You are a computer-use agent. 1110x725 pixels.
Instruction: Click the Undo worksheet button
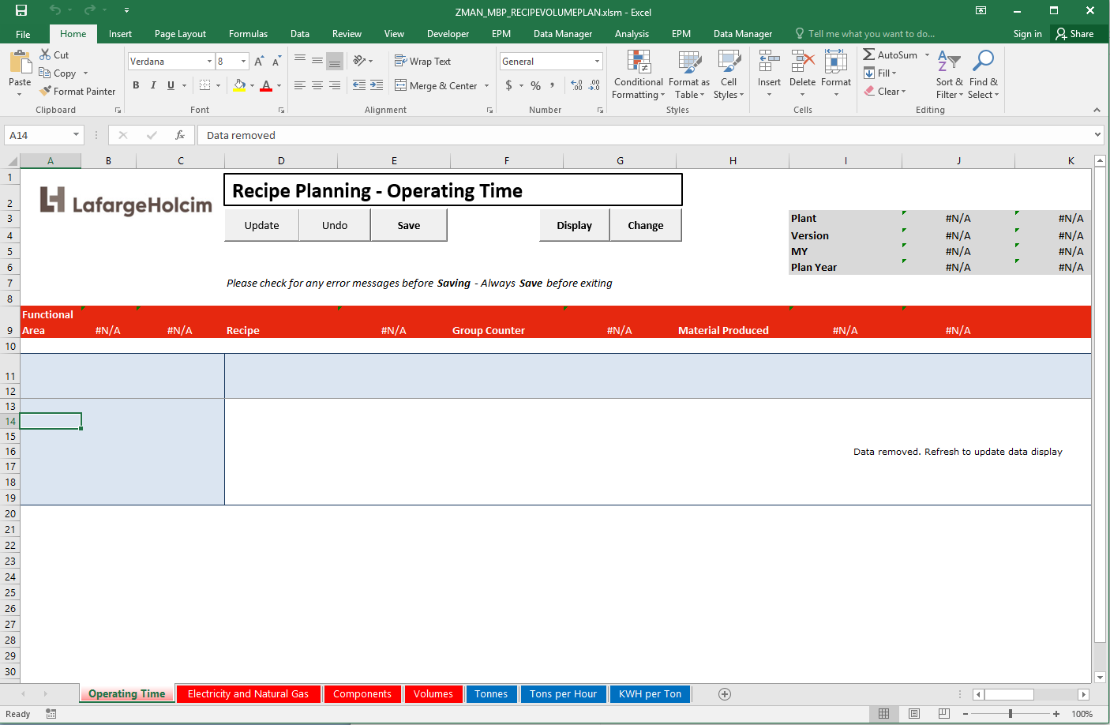click(335, 225)
